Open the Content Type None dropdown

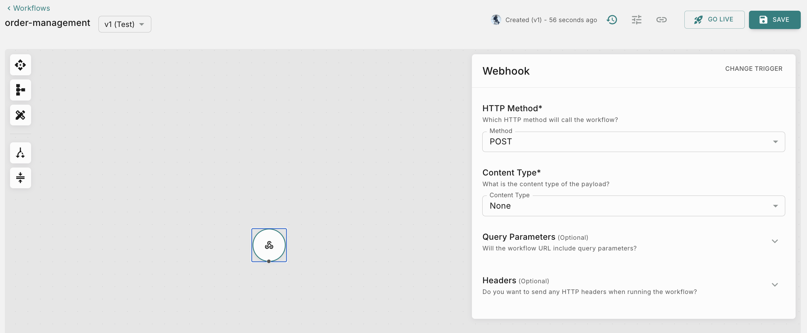[633, 206]
